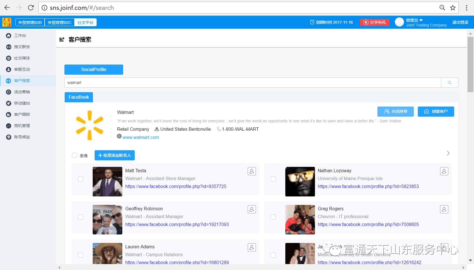The height and width of the screenshot is (270, 474).
Task: Click the horizontal scrollbar right arrow
Action: [x=463, y=267]
